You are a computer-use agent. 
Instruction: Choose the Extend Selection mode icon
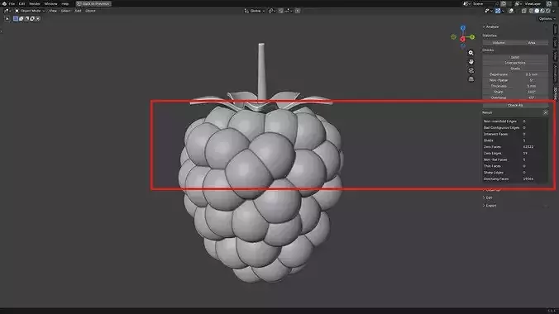[21, 18]
